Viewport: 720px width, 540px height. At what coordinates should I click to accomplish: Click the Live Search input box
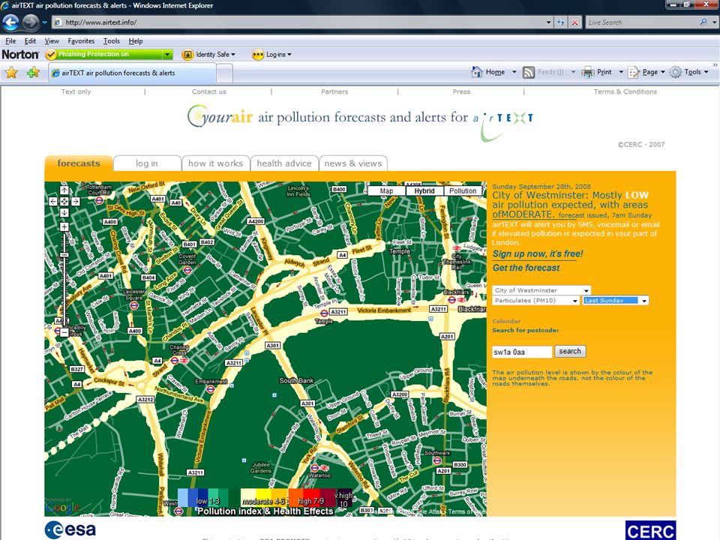pyautogui.click(x=643, y=22)
